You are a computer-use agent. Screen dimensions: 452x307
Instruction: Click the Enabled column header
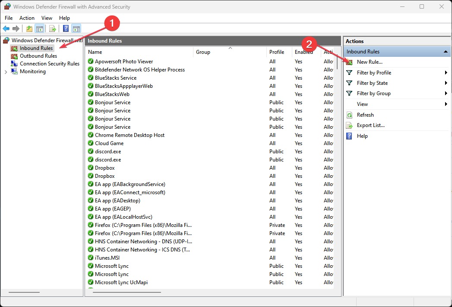coord(306,52)
